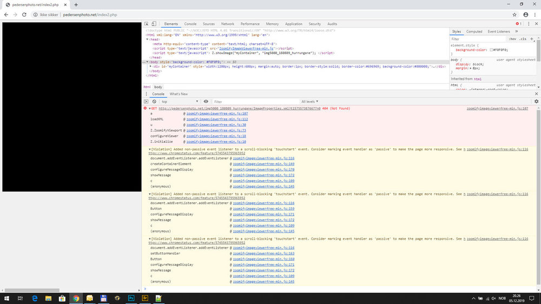Open the loadXML source link js:112
Image resolution: width=541 pixels, height=304 pixels.
click(217, 119)
